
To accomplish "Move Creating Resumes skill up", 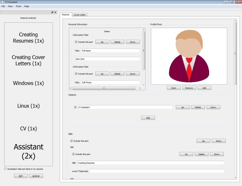I will click(x=186, y=154).
